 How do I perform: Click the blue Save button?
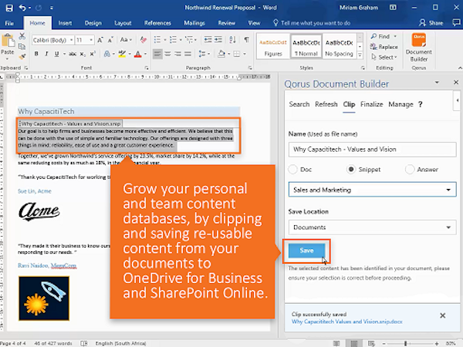coord(306,251)
